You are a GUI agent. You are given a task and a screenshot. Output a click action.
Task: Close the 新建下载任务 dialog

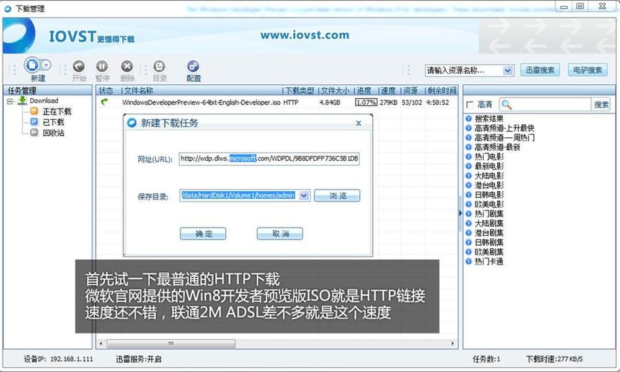[x=358, y=123]
